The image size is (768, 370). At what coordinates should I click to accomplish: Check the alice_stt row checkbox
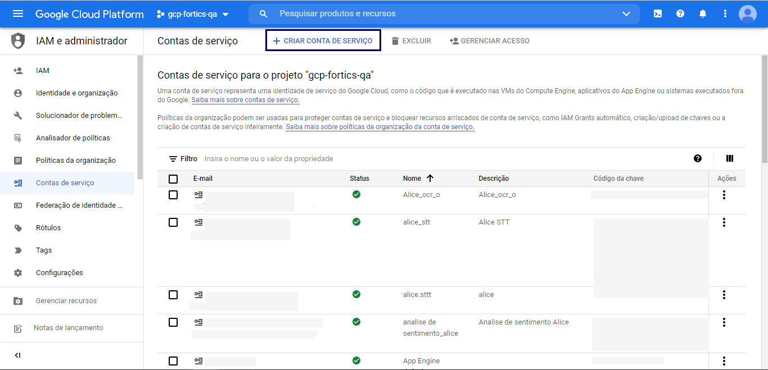point(173,222)
